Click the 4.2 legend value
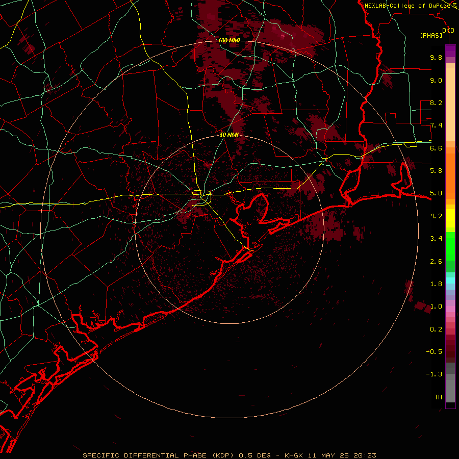 click(x=436, y=216)
